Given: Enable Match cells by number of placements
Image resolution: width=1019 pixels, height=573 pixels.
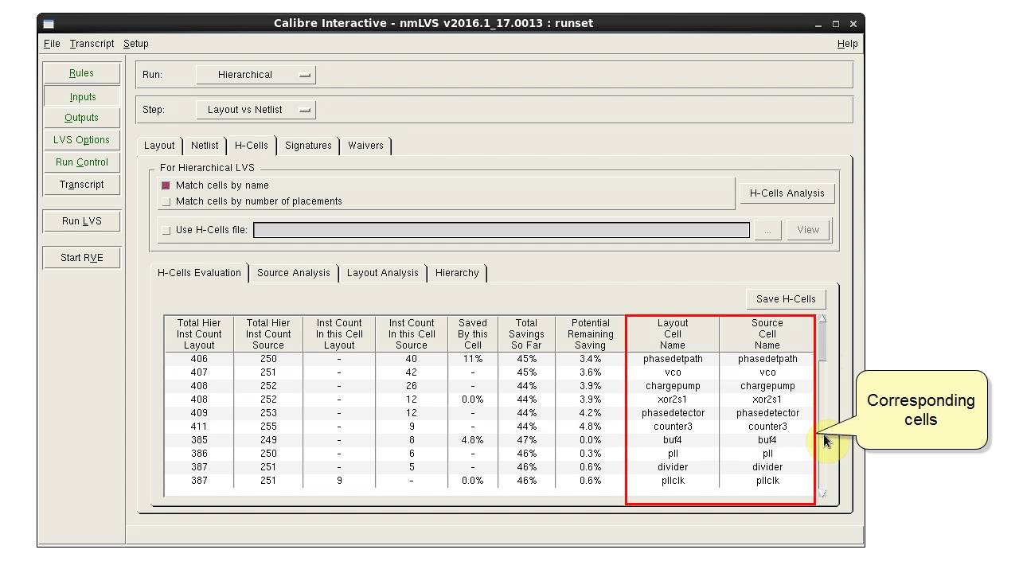Looking at the screenshot, I should click(166, 201).
